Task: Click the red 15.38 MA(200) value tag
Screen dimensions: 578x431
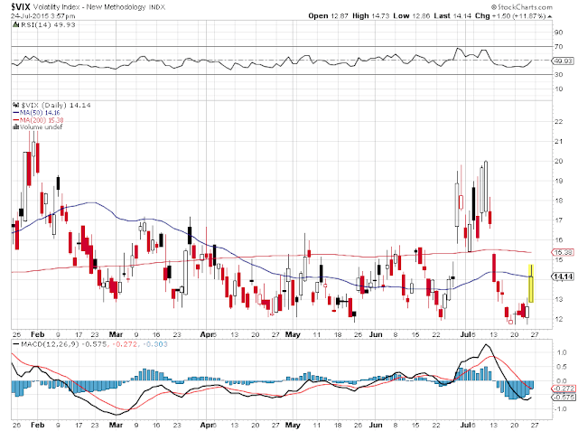Action: (x=563, y=253)
